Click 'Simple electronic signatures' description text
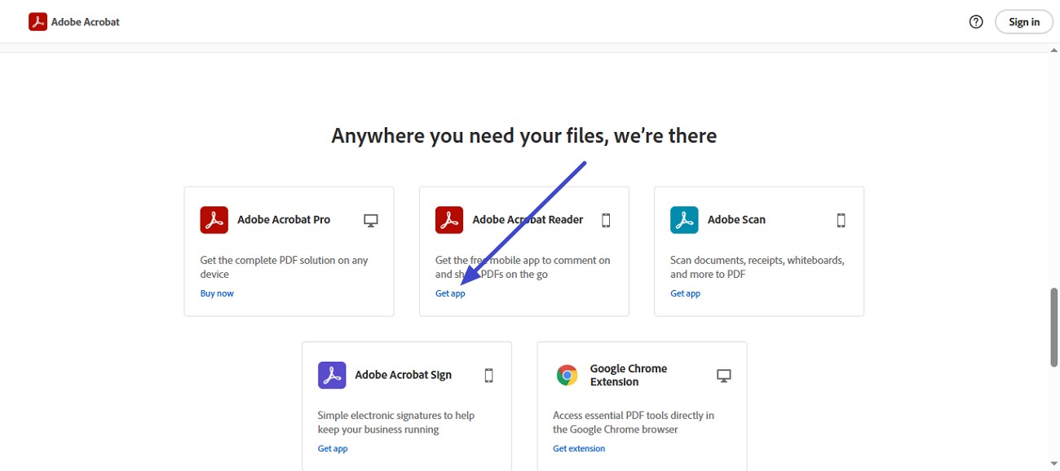This screenshot has width=1060, height=471. (396, 423)
